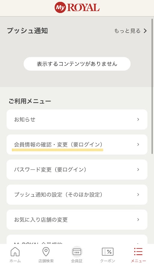The height and width of the screenshot is (264, 154).
Task: Select the red menu list icon
Action: click(x=138, y=252)
